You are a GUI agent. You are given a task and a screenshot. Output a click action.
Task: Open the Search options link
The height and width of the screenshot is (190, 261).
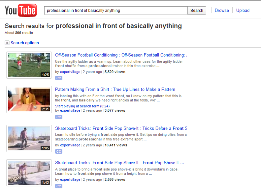[25, 43]
